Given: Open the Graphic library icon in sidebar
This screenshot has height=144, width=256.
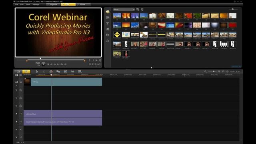Looking at the screenshot, I should tap(108, 29).
